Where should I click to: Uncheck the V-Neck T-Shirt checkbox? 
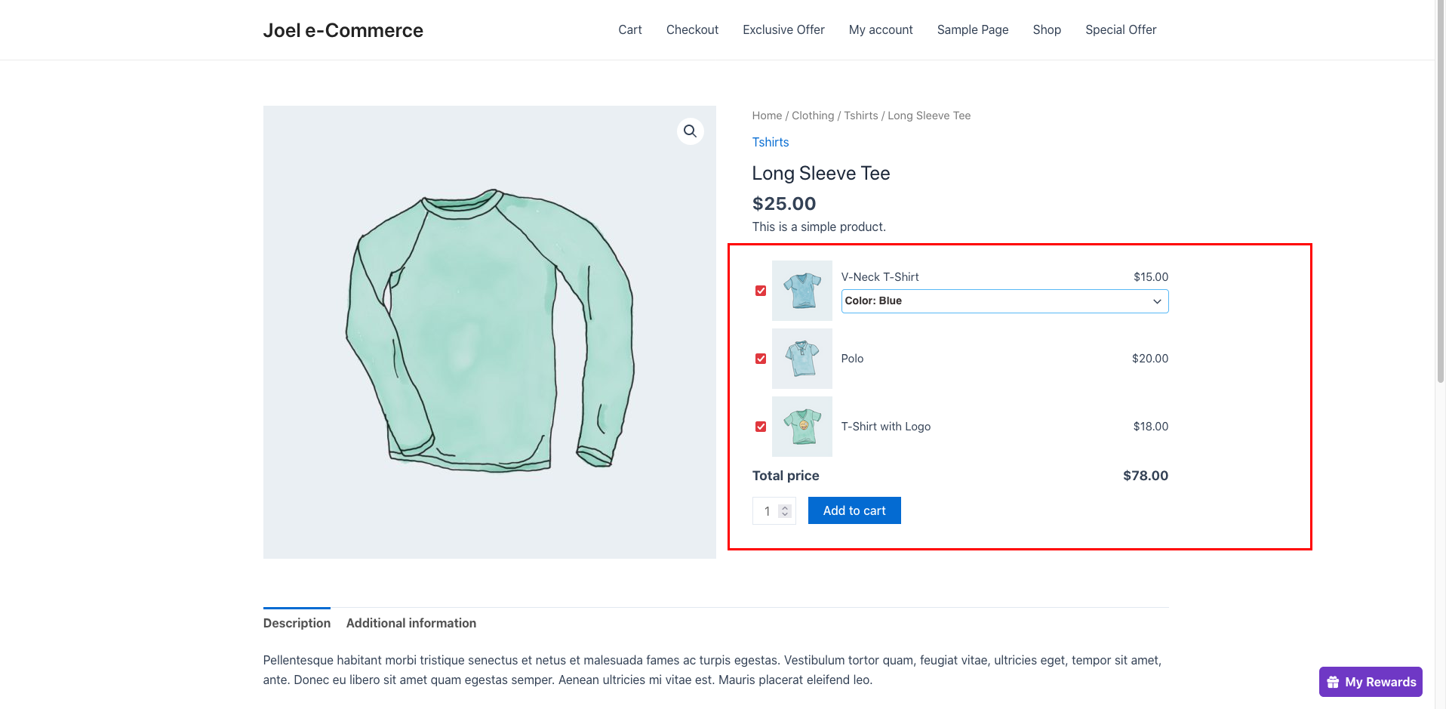coord(761,291)
